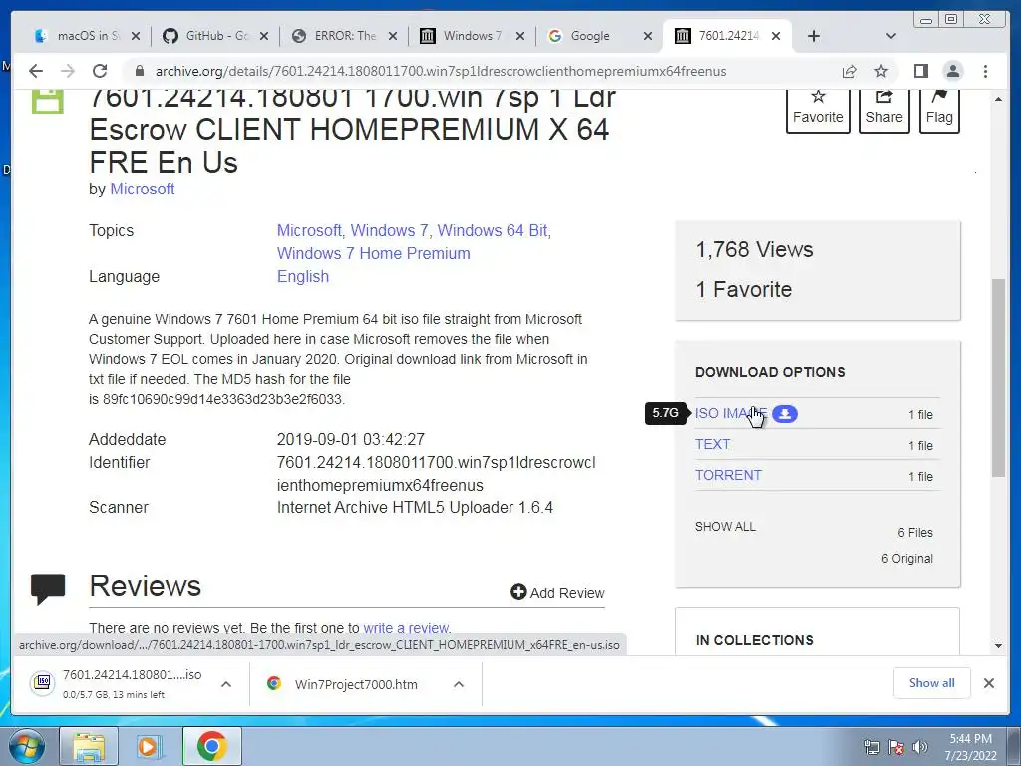Flag this item

[939, 110]
